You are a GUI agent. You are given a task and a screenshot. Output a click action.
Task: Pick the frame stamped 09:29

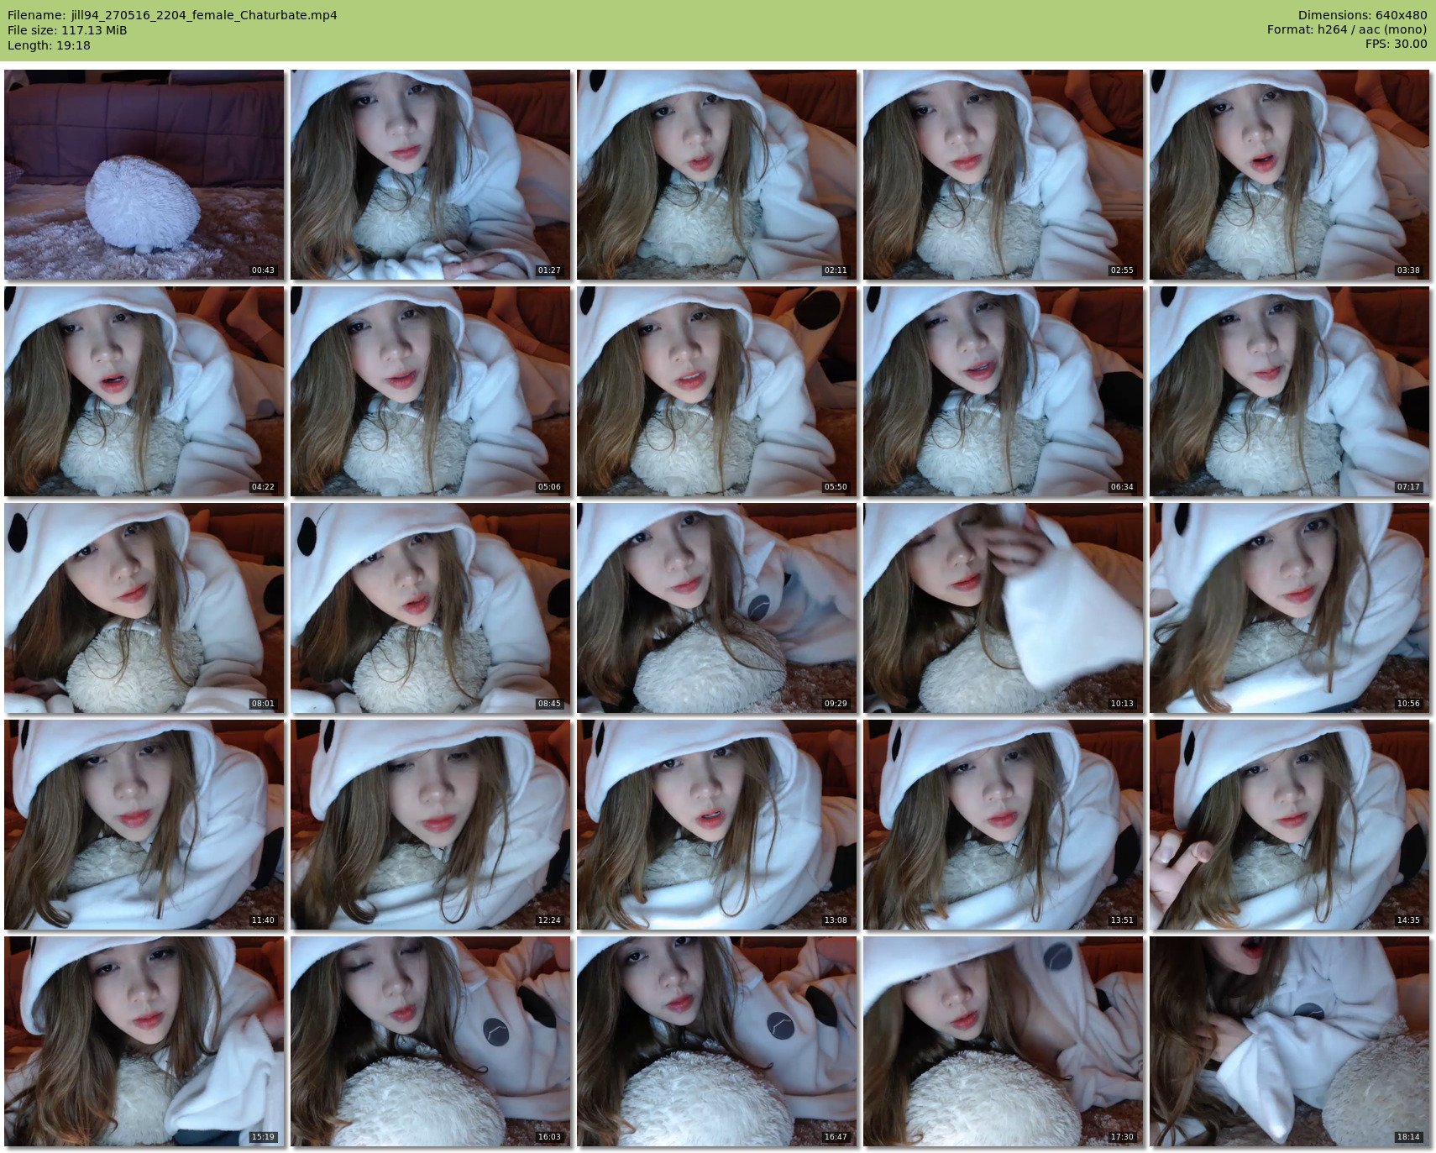(x=717, y=608)
